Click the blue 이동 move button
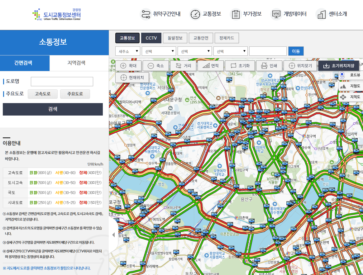The image size is (363, 275). pos(295,51)
